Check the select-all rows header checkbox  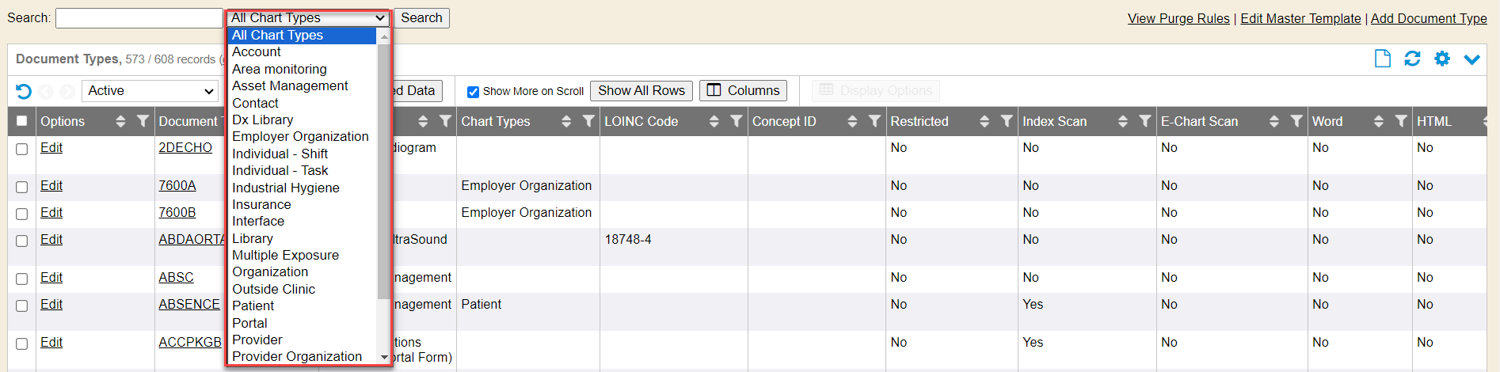click(22, 121)
